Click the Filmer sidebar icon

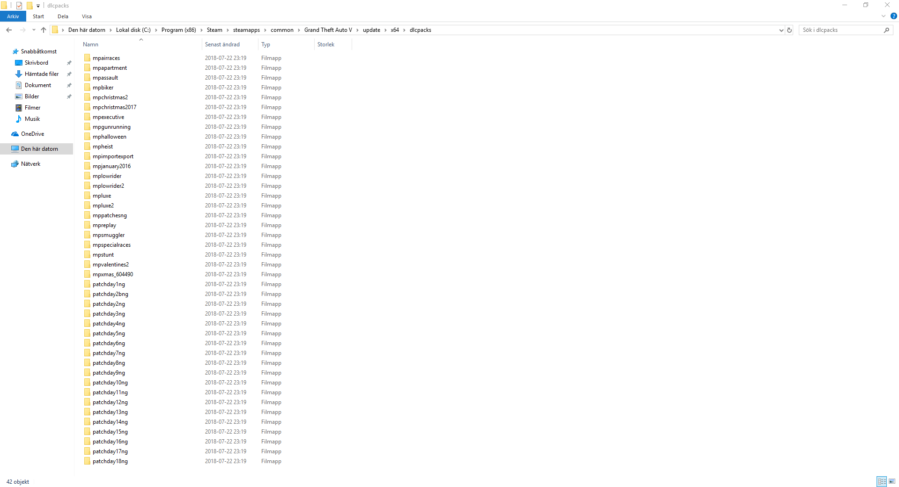(x=19, y=108)
